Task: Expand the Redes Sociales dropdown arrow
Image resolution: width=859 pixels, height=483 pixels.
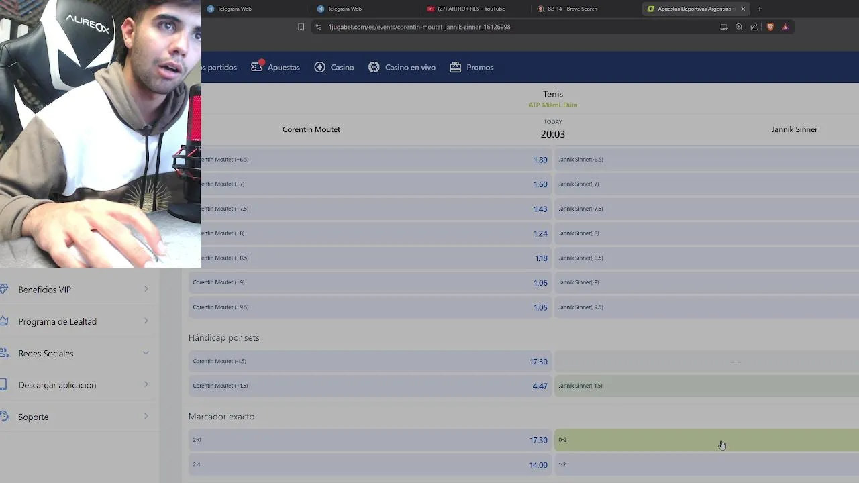Action: pyautogui.click(x=146, y=353)
